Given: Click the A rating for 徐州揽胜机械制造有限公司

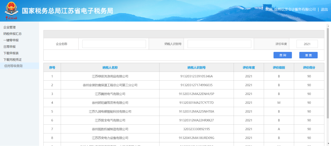Looking at the screenshot, I should pyautogui.click(x=279, y=129).
